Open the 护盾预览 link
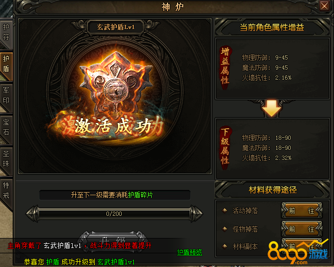Viewport: 334px width, 267px height. (x=189, y=252)
